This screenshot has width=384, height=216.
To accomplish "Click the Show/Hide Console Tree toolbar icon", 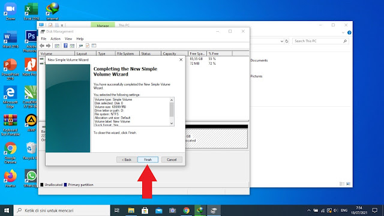I will click(57, 46).
